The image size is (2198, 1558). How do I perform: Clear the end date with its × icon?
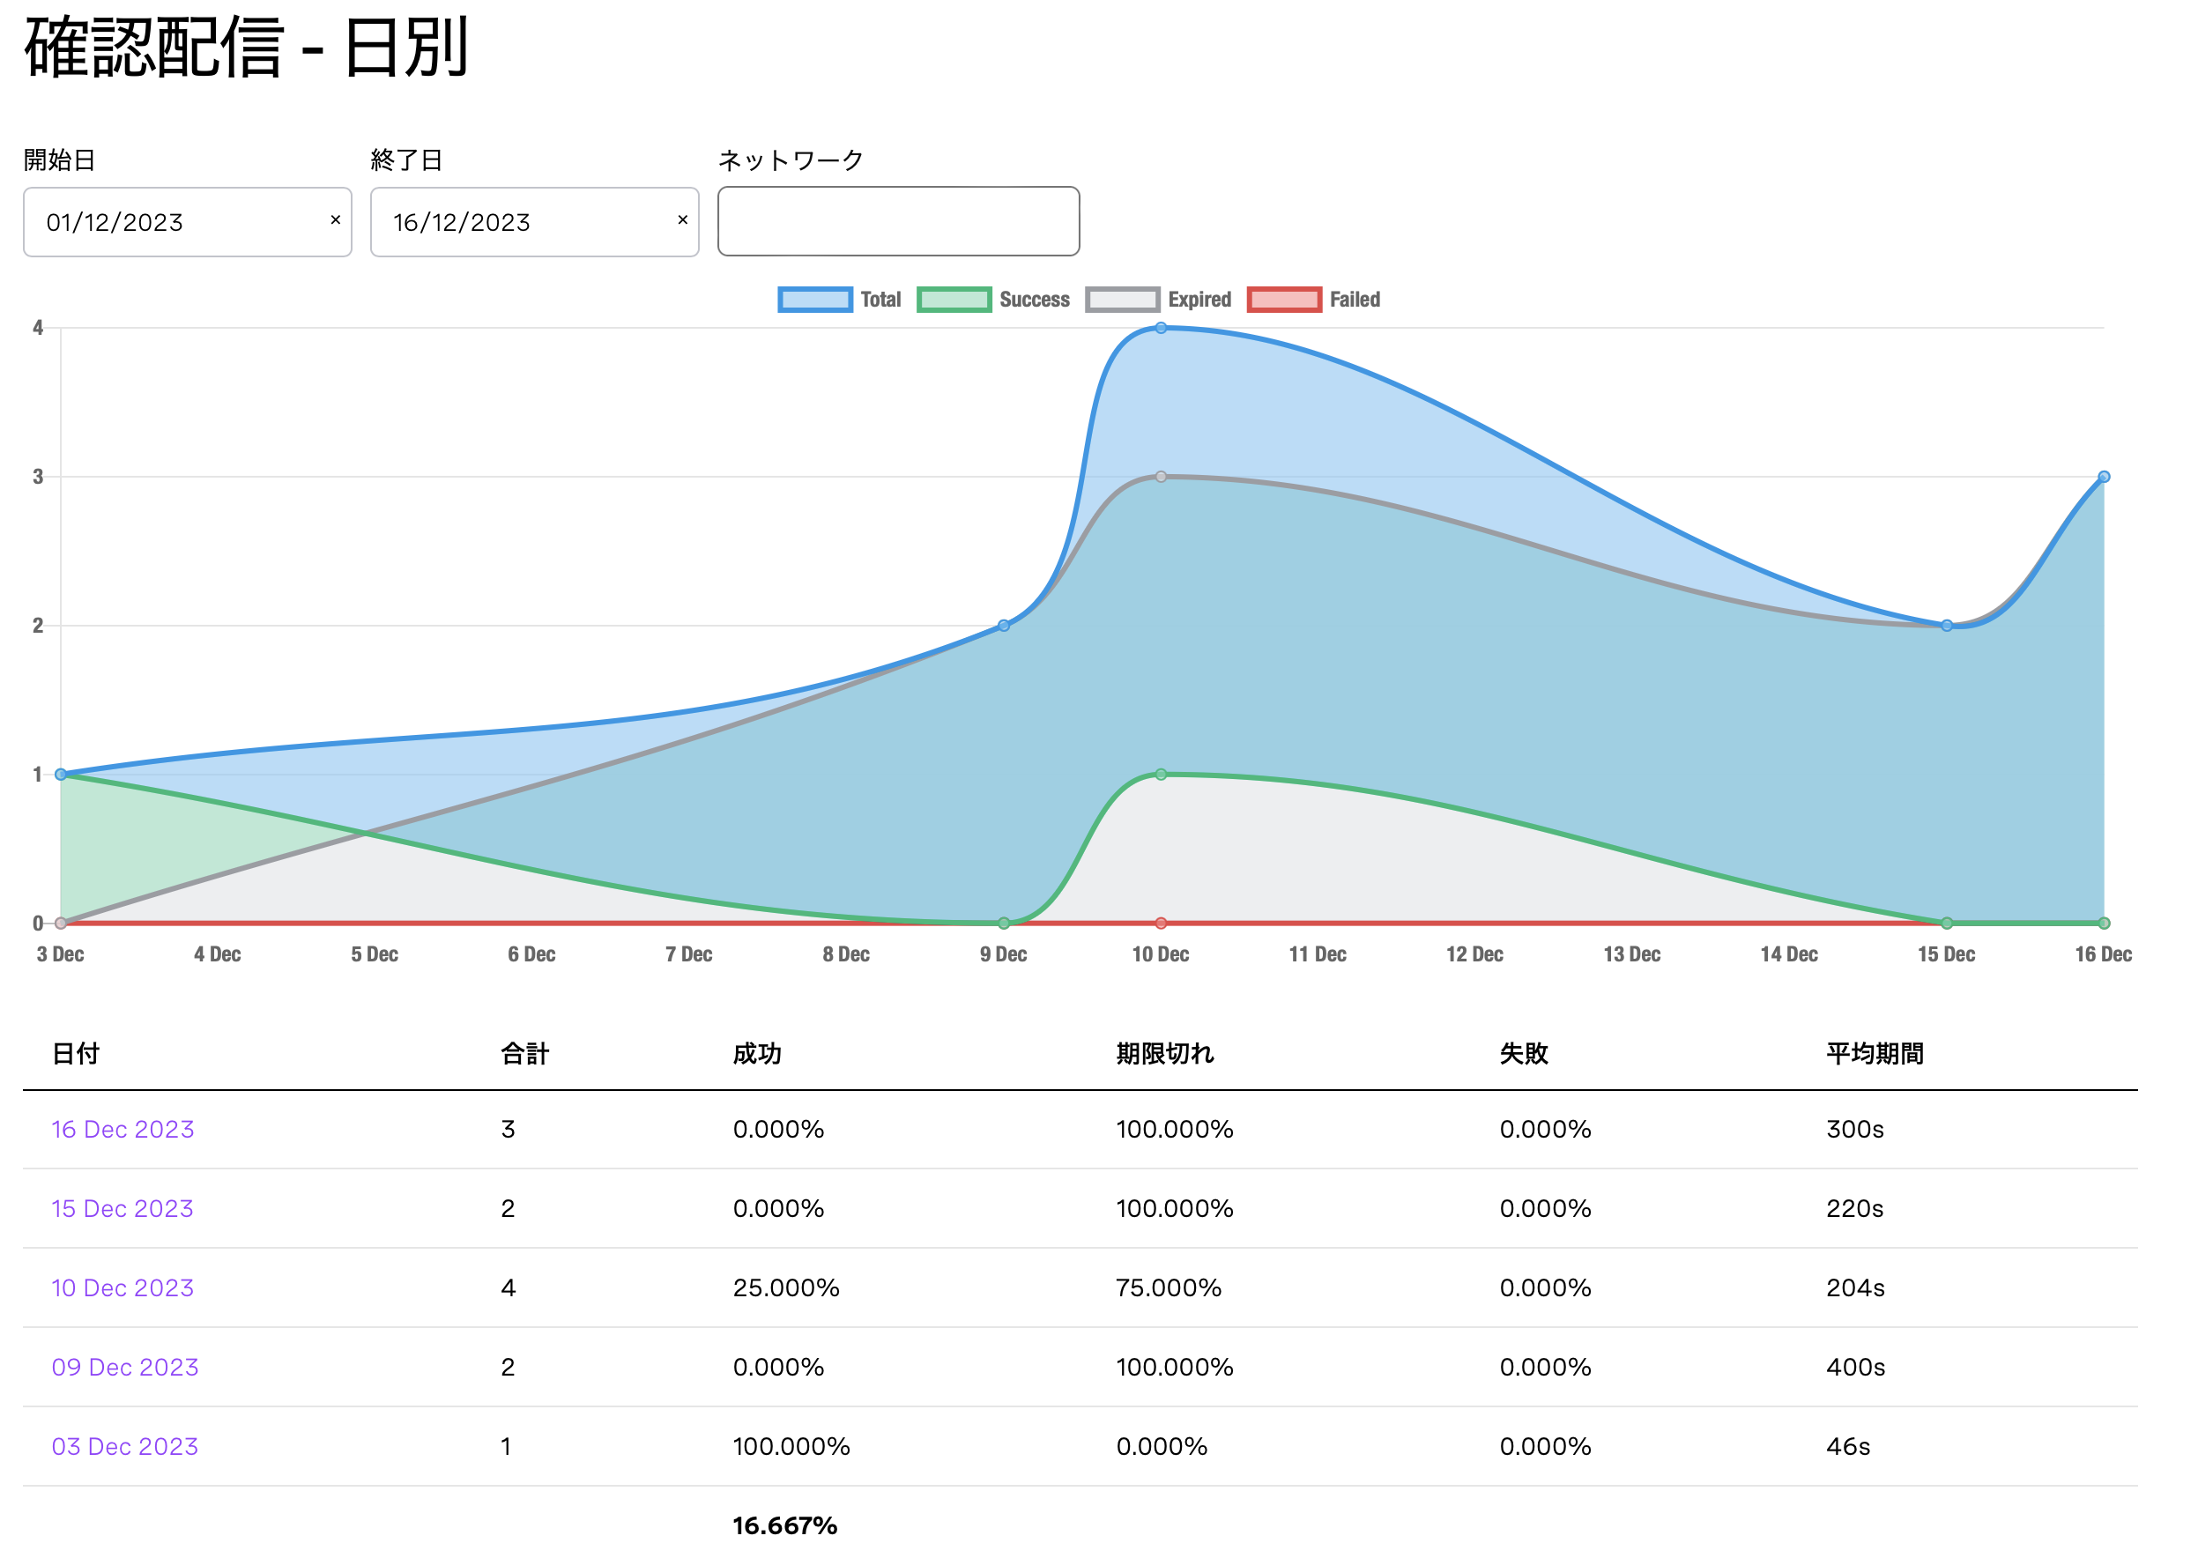pyautogui.click(x=682, y=219)
